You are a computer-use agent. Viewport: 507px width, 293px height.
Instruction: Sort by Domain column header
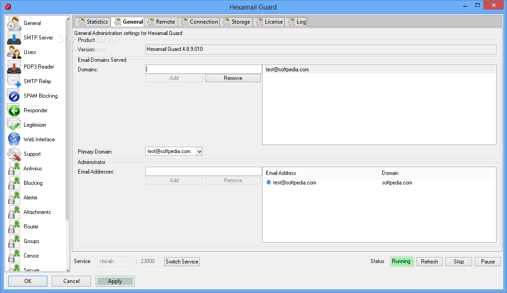point(437,173)
